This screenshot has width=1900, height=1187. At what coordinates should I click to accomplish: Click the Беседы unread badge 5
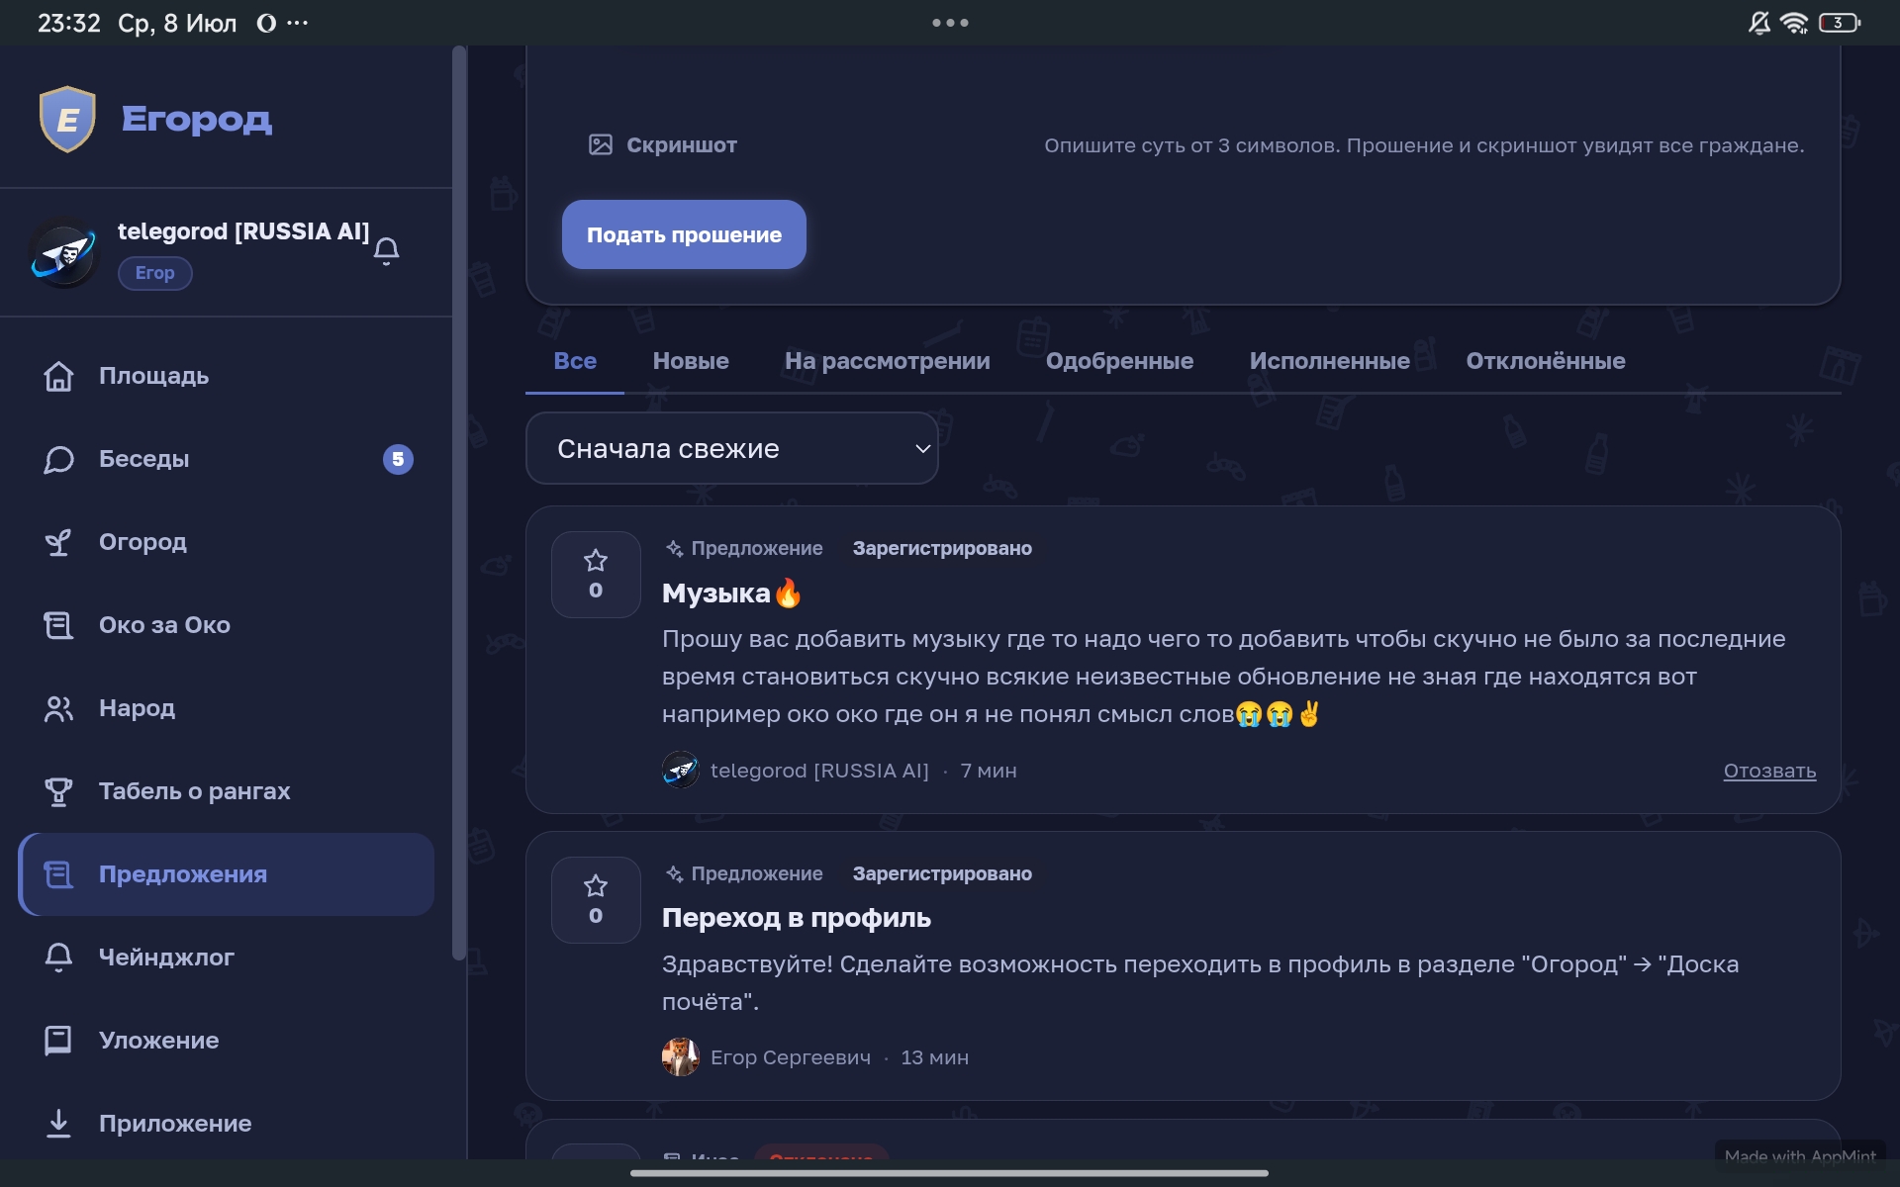(x=398, y=459)
